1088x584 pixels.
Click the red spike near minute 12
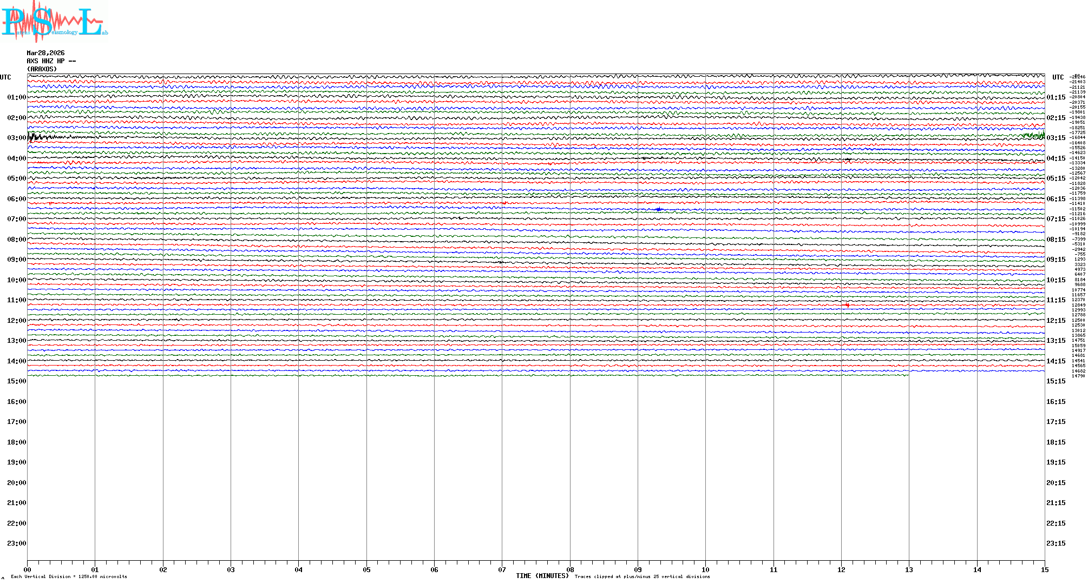point(847,305)
